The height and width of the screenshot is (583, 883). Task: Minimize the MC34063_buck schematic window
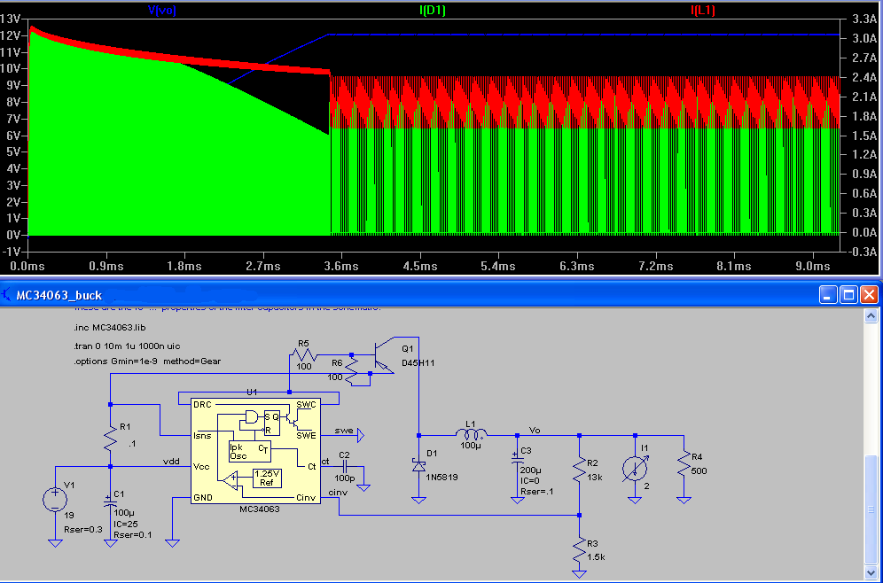click(x=828, y=294)
